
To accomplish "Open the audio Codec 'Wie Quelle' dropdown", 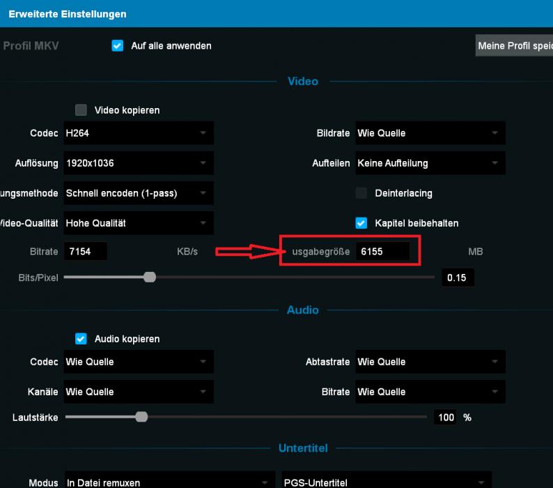I will [x=139, y=362].
